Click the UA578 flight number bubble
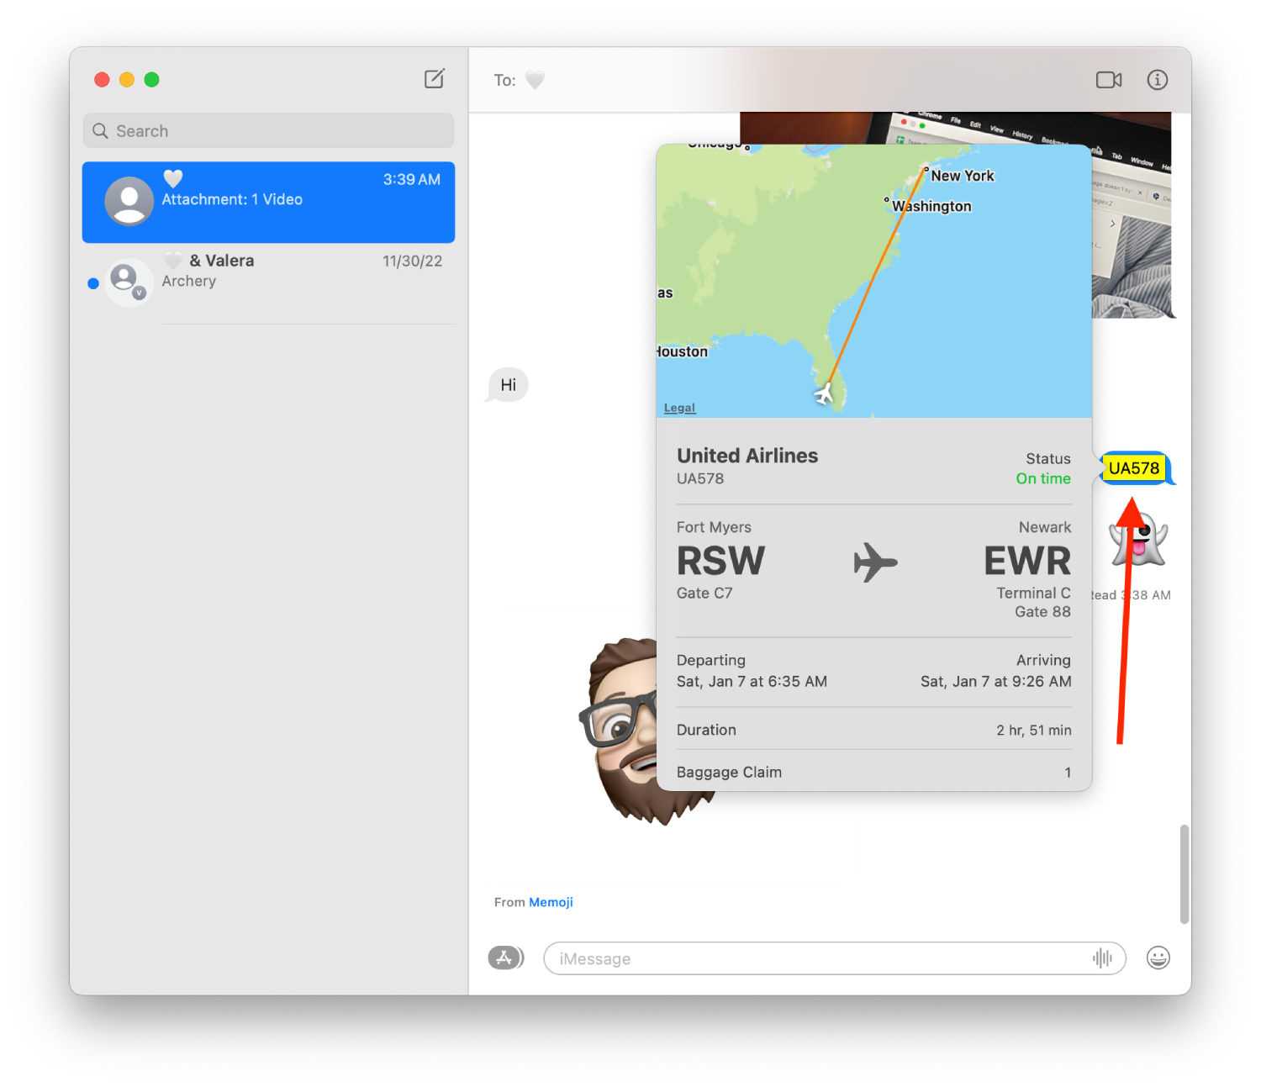The width and height of the screenshot is (1261, 1087). (1133, 468)
